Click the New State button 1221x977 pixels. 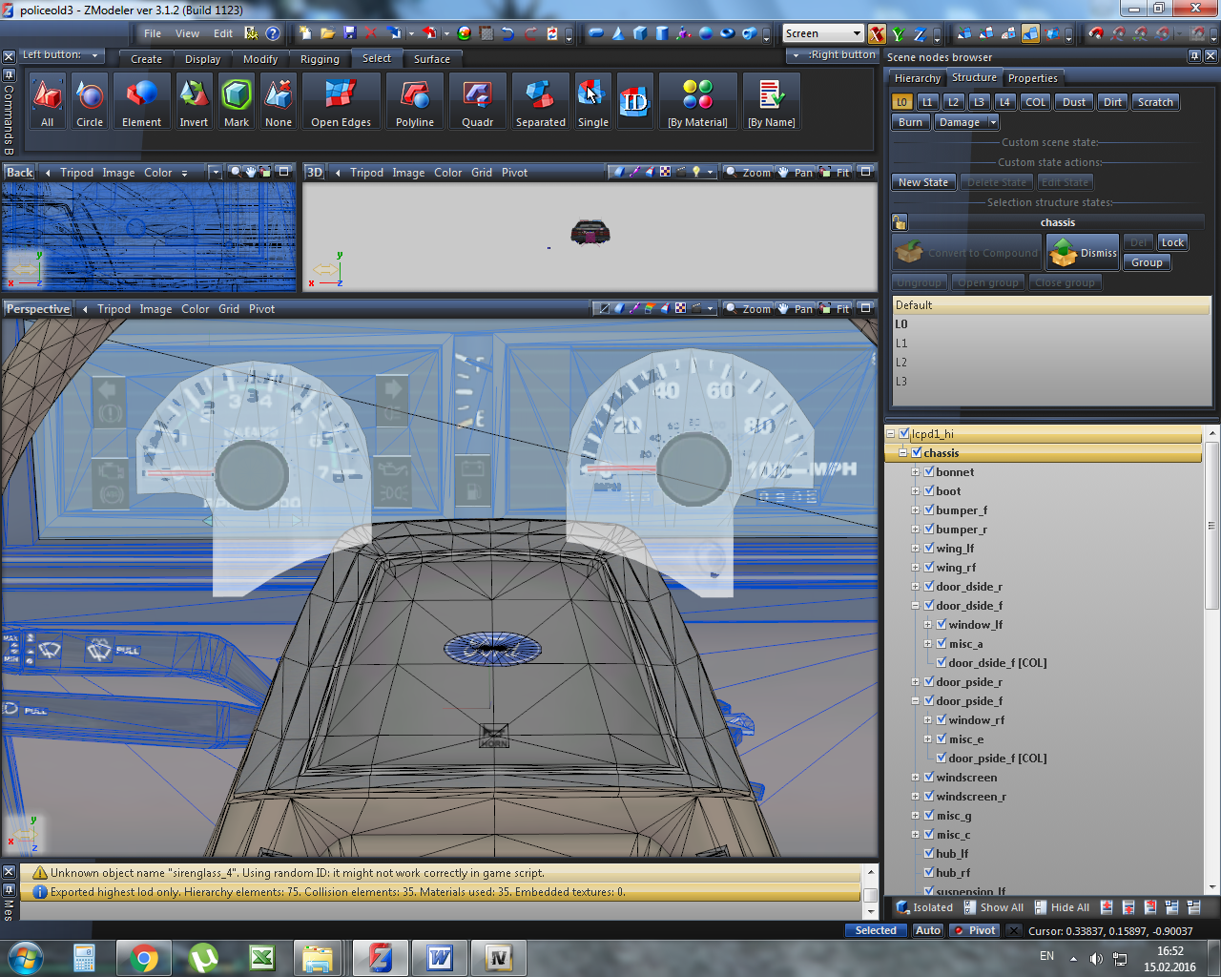[x=922, y=182]
